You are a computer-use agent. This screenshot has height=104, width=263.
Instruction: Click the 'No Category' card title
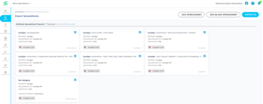click(24, 80)
